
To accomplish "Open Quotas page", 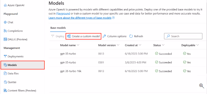I will (10, 82).
